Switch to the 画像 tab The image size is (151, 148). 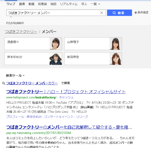pyautogui.click(x=22, y=4)
